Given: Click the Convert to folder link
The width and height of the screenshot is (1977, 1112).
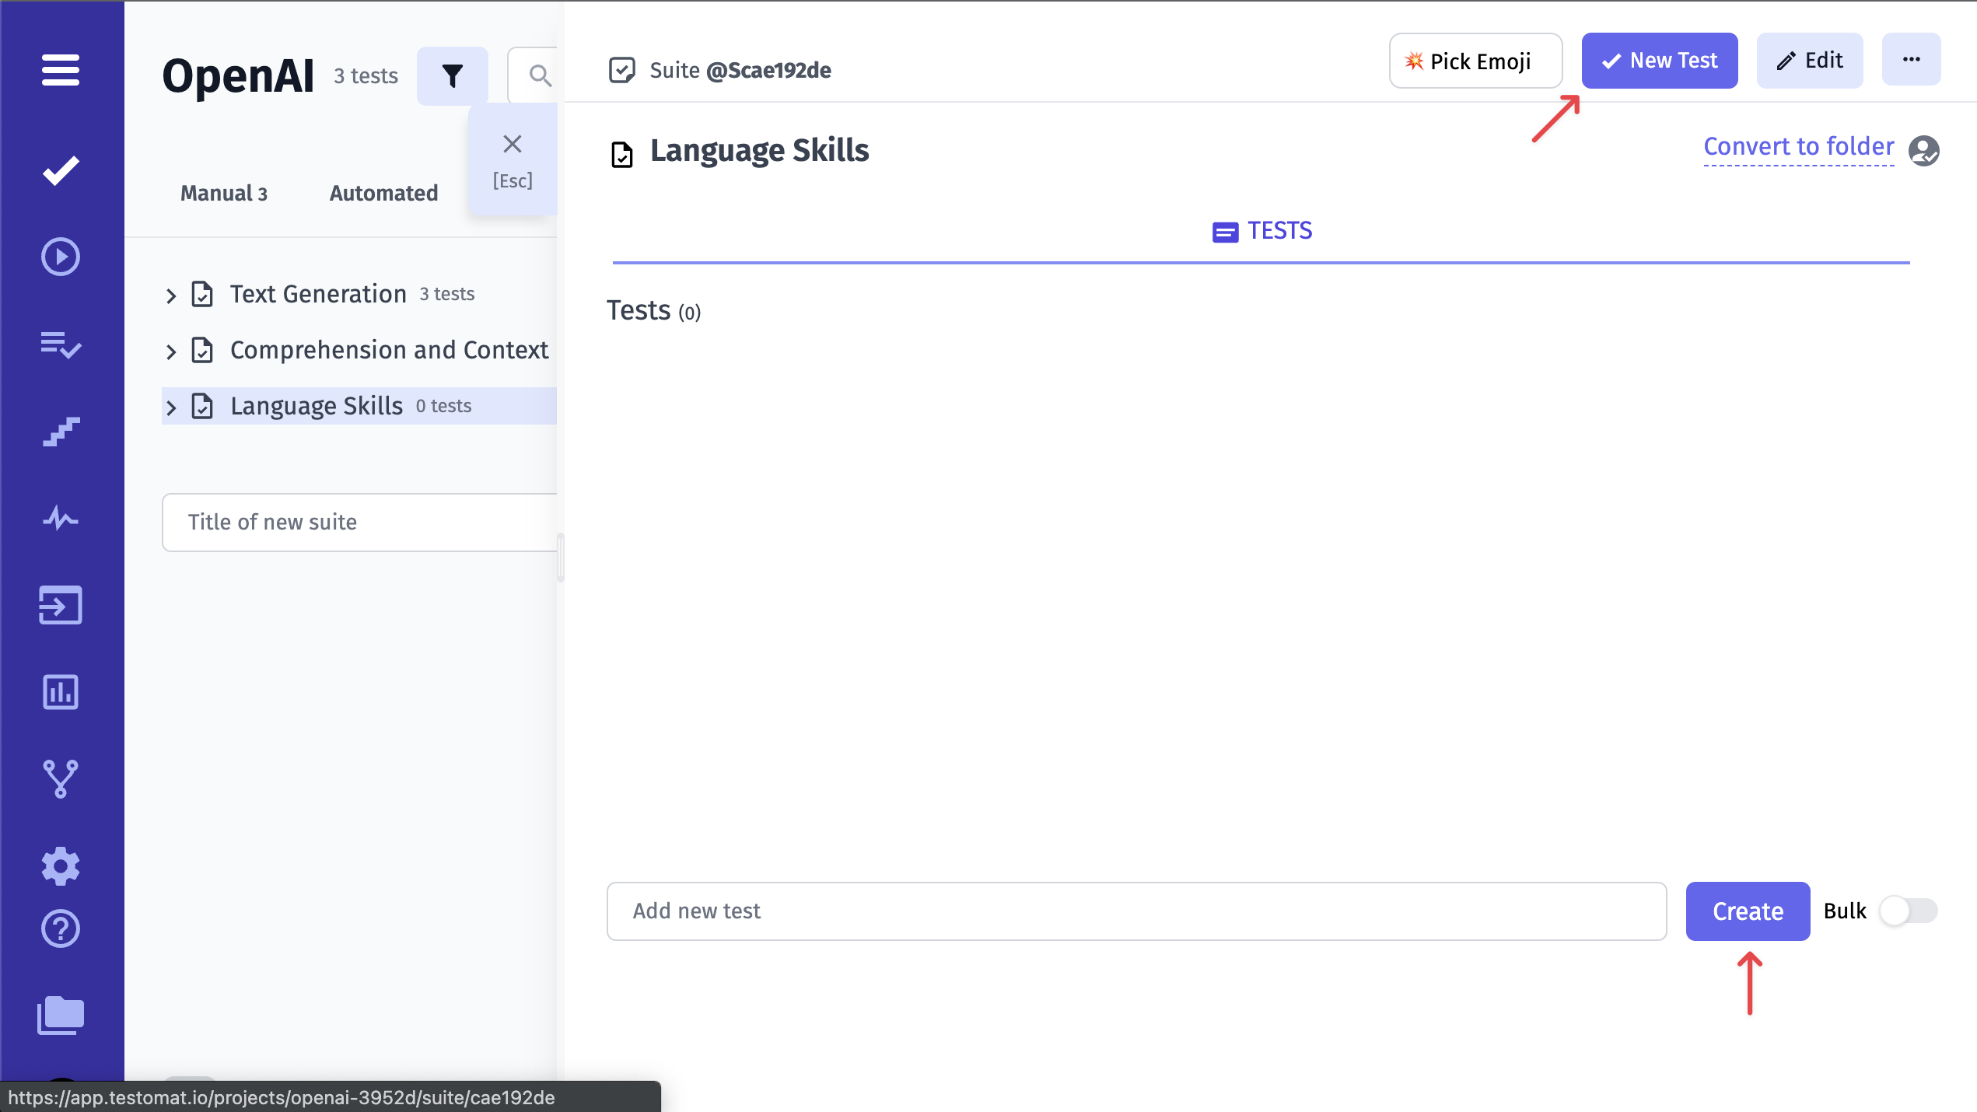Looking at the screenshot, I should pyautogui.click(x=1799, y=147).
